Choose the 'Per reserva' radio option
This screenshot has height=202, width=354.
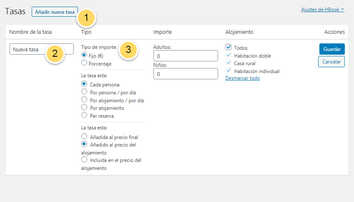click(x=85, y=115)
